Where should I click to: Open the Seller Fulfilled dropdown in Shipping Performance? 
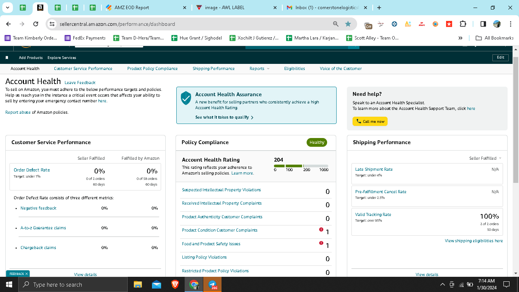coord(485,158)
